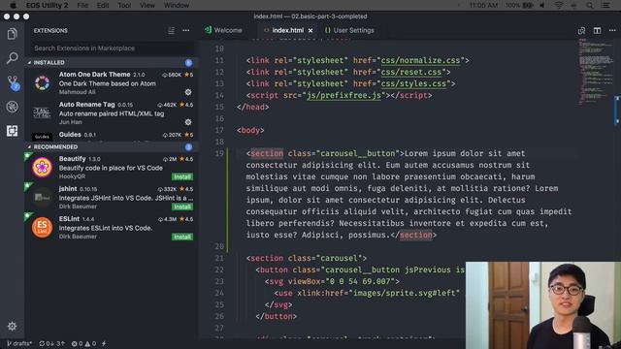Click the 11:05 AM menu bar clock
The image size is (621, 349).
[x=483, y=5]
